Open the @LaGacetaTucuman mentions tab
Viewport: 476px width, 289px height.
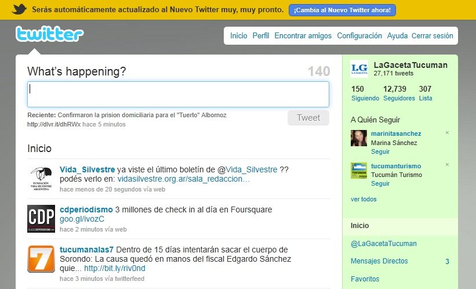[384, 244]
